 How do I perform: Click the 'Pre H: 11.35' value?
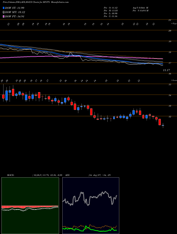click(111, 11)
